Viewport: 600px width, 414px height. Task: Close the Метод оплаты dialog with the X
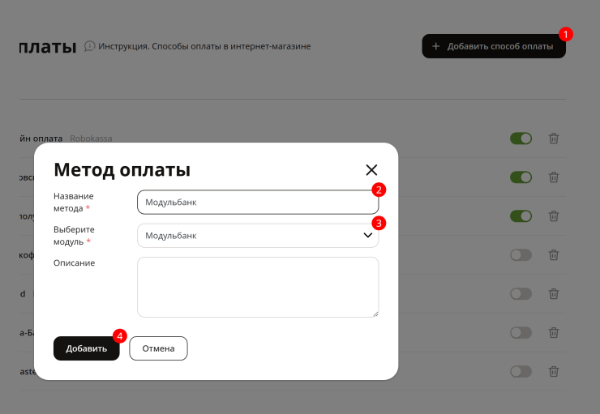point(371,170)
